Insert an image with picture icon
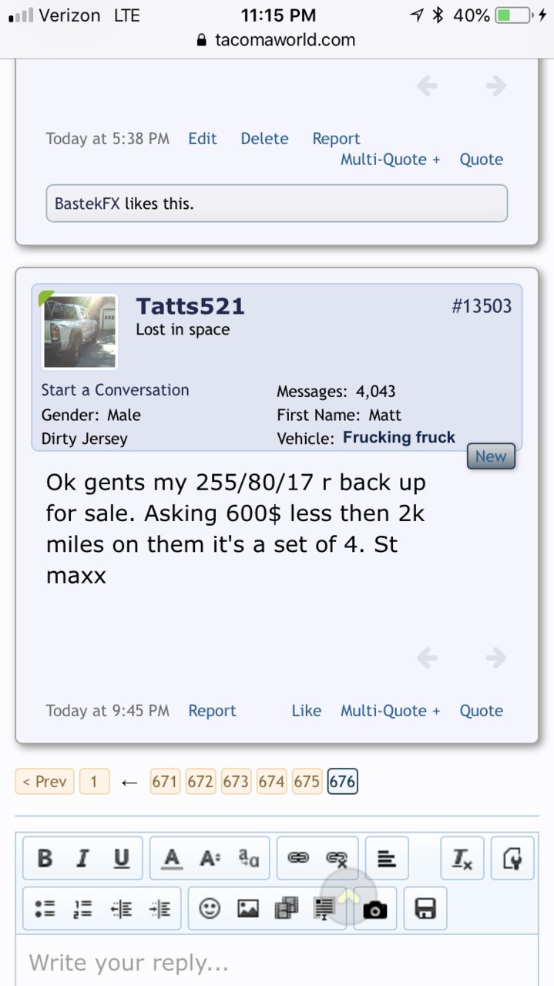554x986 pixels. pos(248,909)
